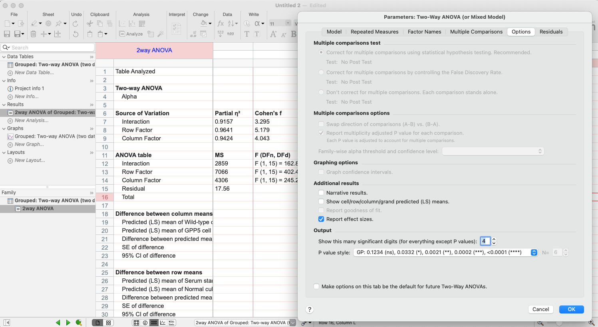Uncheck Report effect sizes
This screenshot has width=598, height=327.
coord(321,219)
